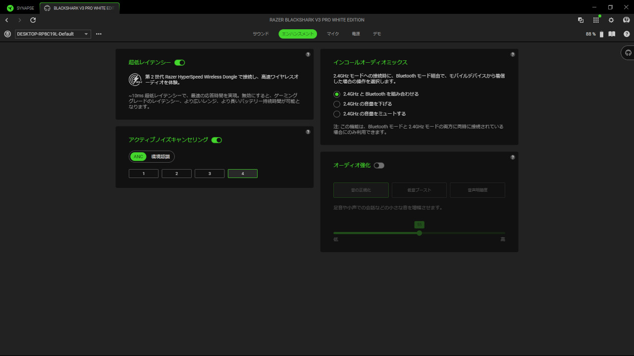
Task: Open the help question mark in the toolbar
Action: (x=627, y=34)
